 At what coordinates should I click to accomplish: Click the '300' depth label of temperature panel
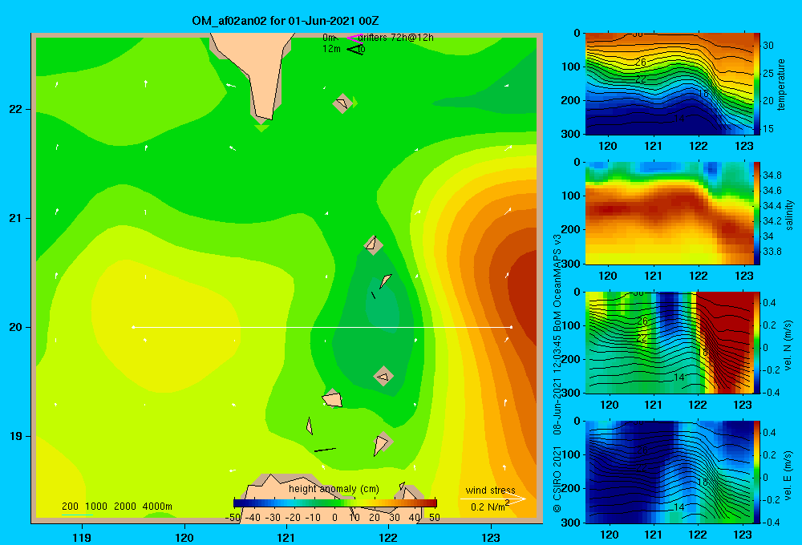point(571,134)
